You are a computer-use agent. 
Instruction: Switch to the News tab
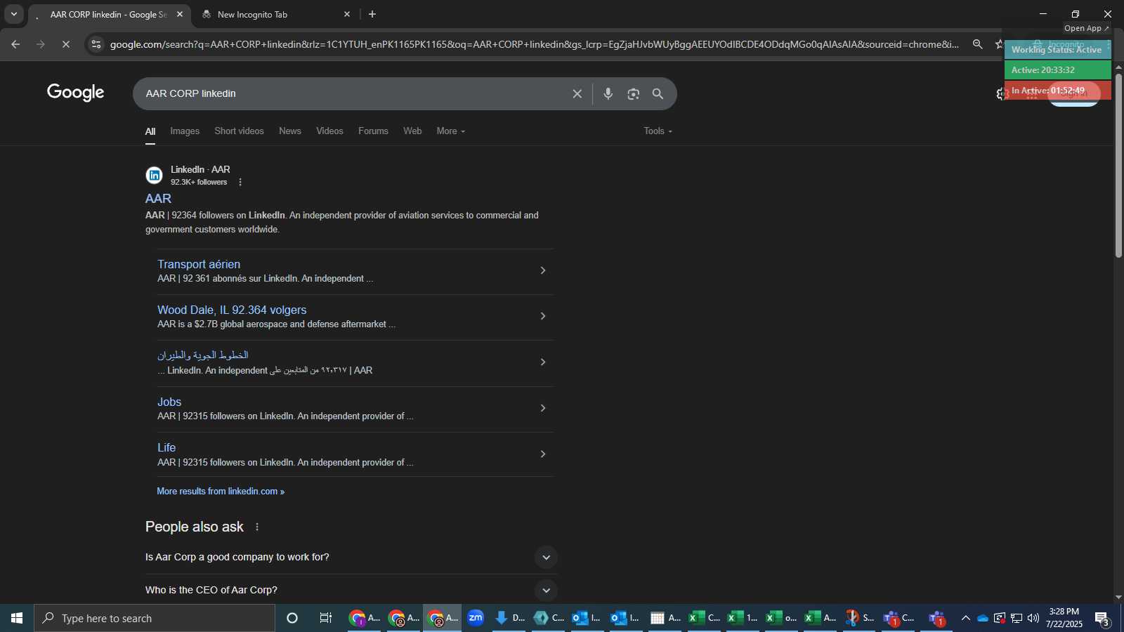tap(290, 131)
